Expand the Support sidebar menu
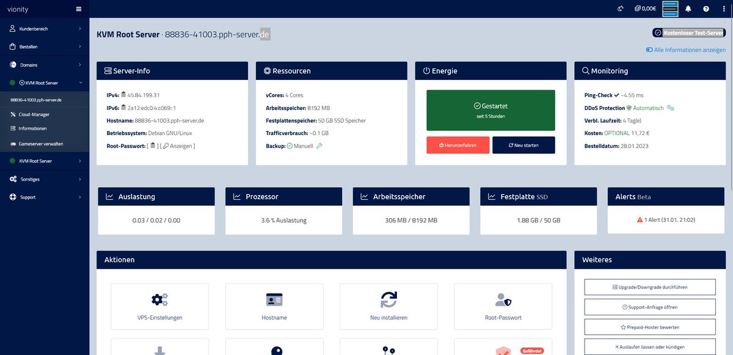Image resolution: width=733 pixels, height=355 pixels. 27,197
